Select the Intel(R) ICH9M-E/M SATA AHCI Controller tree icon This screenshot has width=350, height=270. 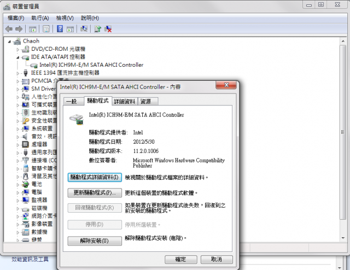[34, 65]
